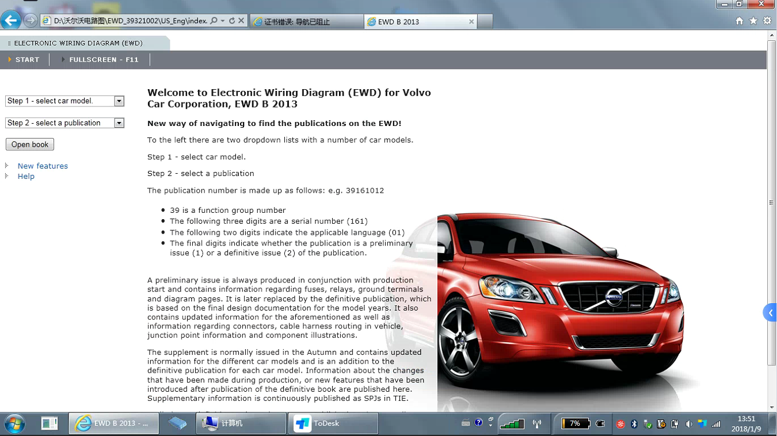Expand the New features tree marker
The width and height of the screenshot is (777, 436).
pos(6,166)
